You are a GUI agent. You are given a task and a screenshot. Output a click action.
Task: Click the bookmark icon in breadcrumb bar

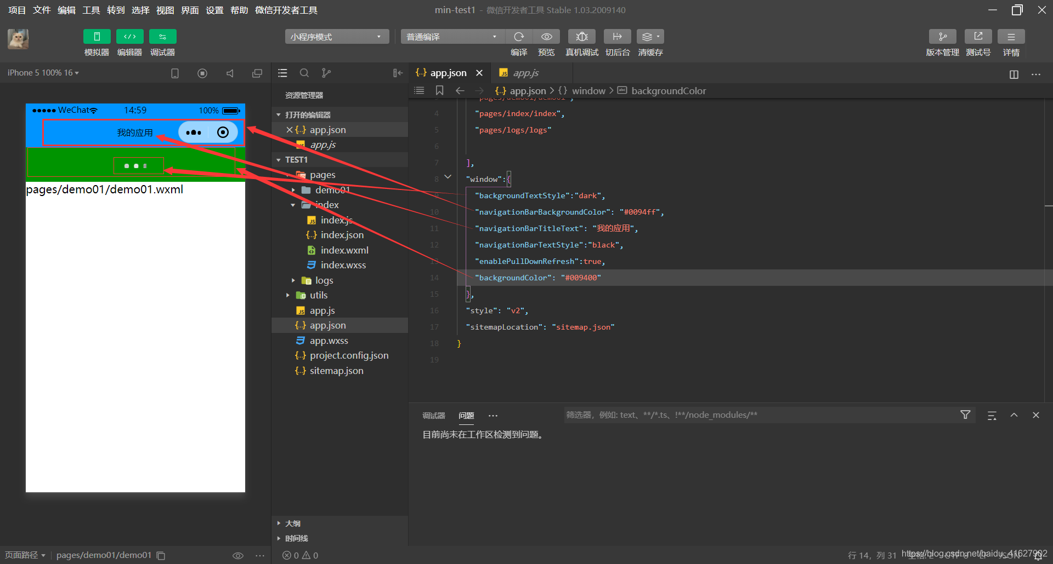(439, 90)
